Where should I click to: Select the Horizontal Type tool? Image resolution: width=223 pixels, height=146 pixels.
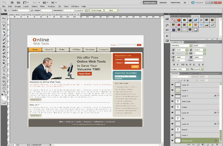[x=4, y=71]
